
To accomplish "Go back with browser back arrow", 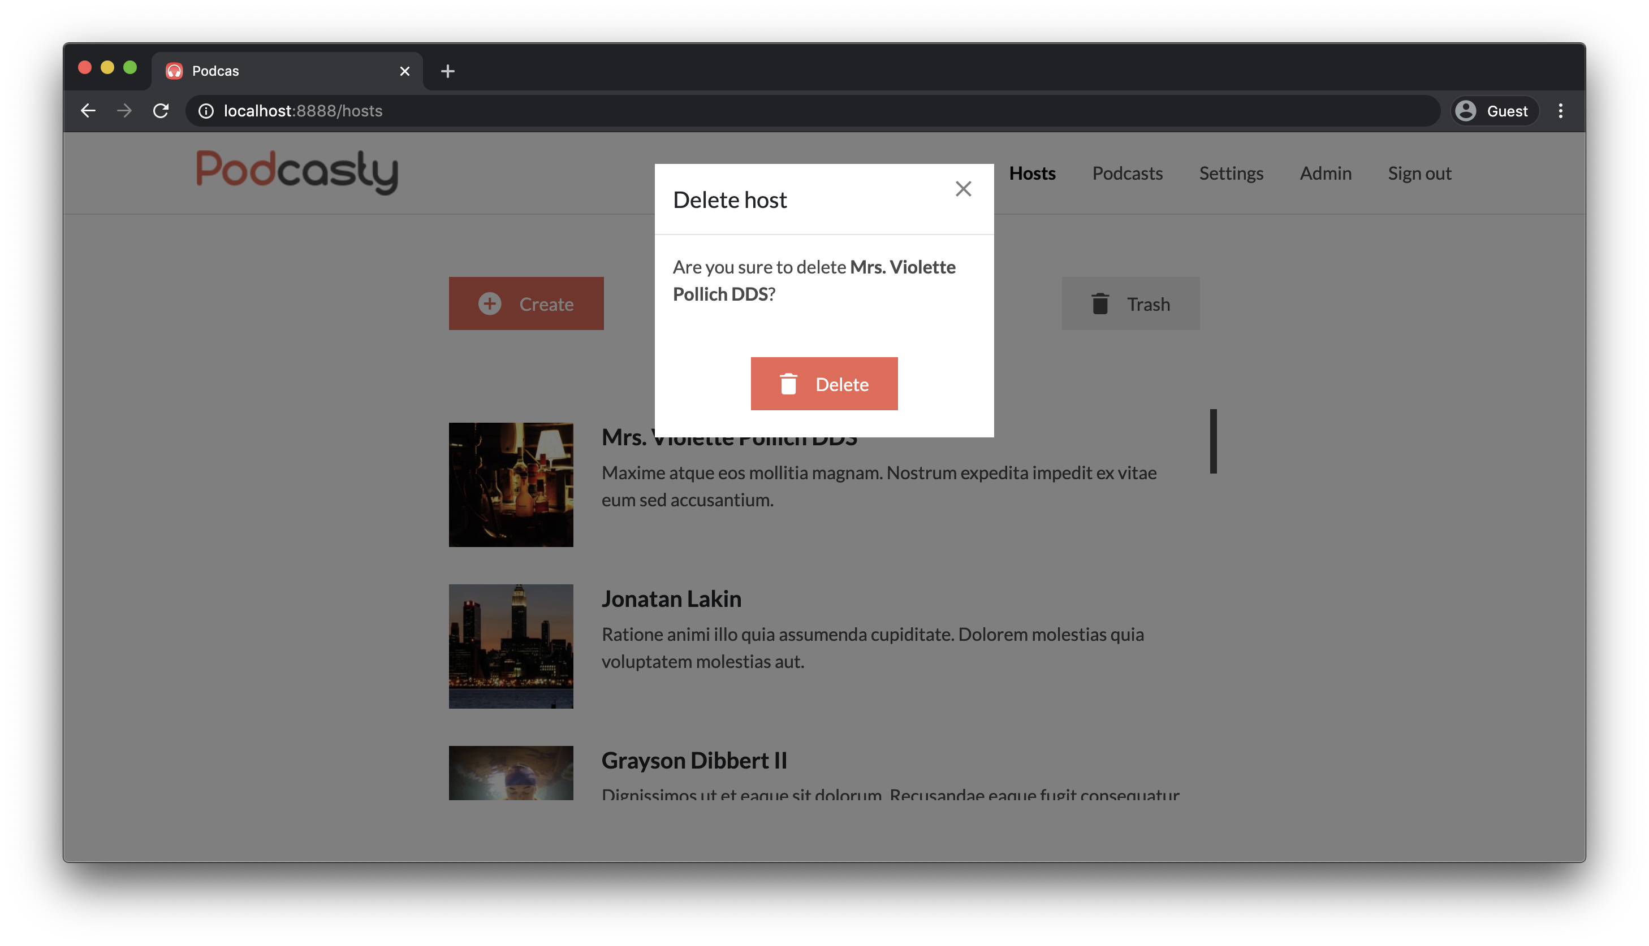I will pyautogui.click(x=88, y=111).
